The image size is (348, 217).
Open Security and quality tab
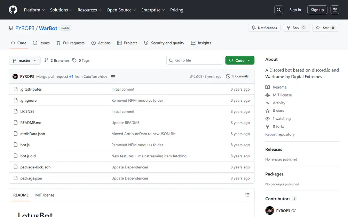click(164, 43)
